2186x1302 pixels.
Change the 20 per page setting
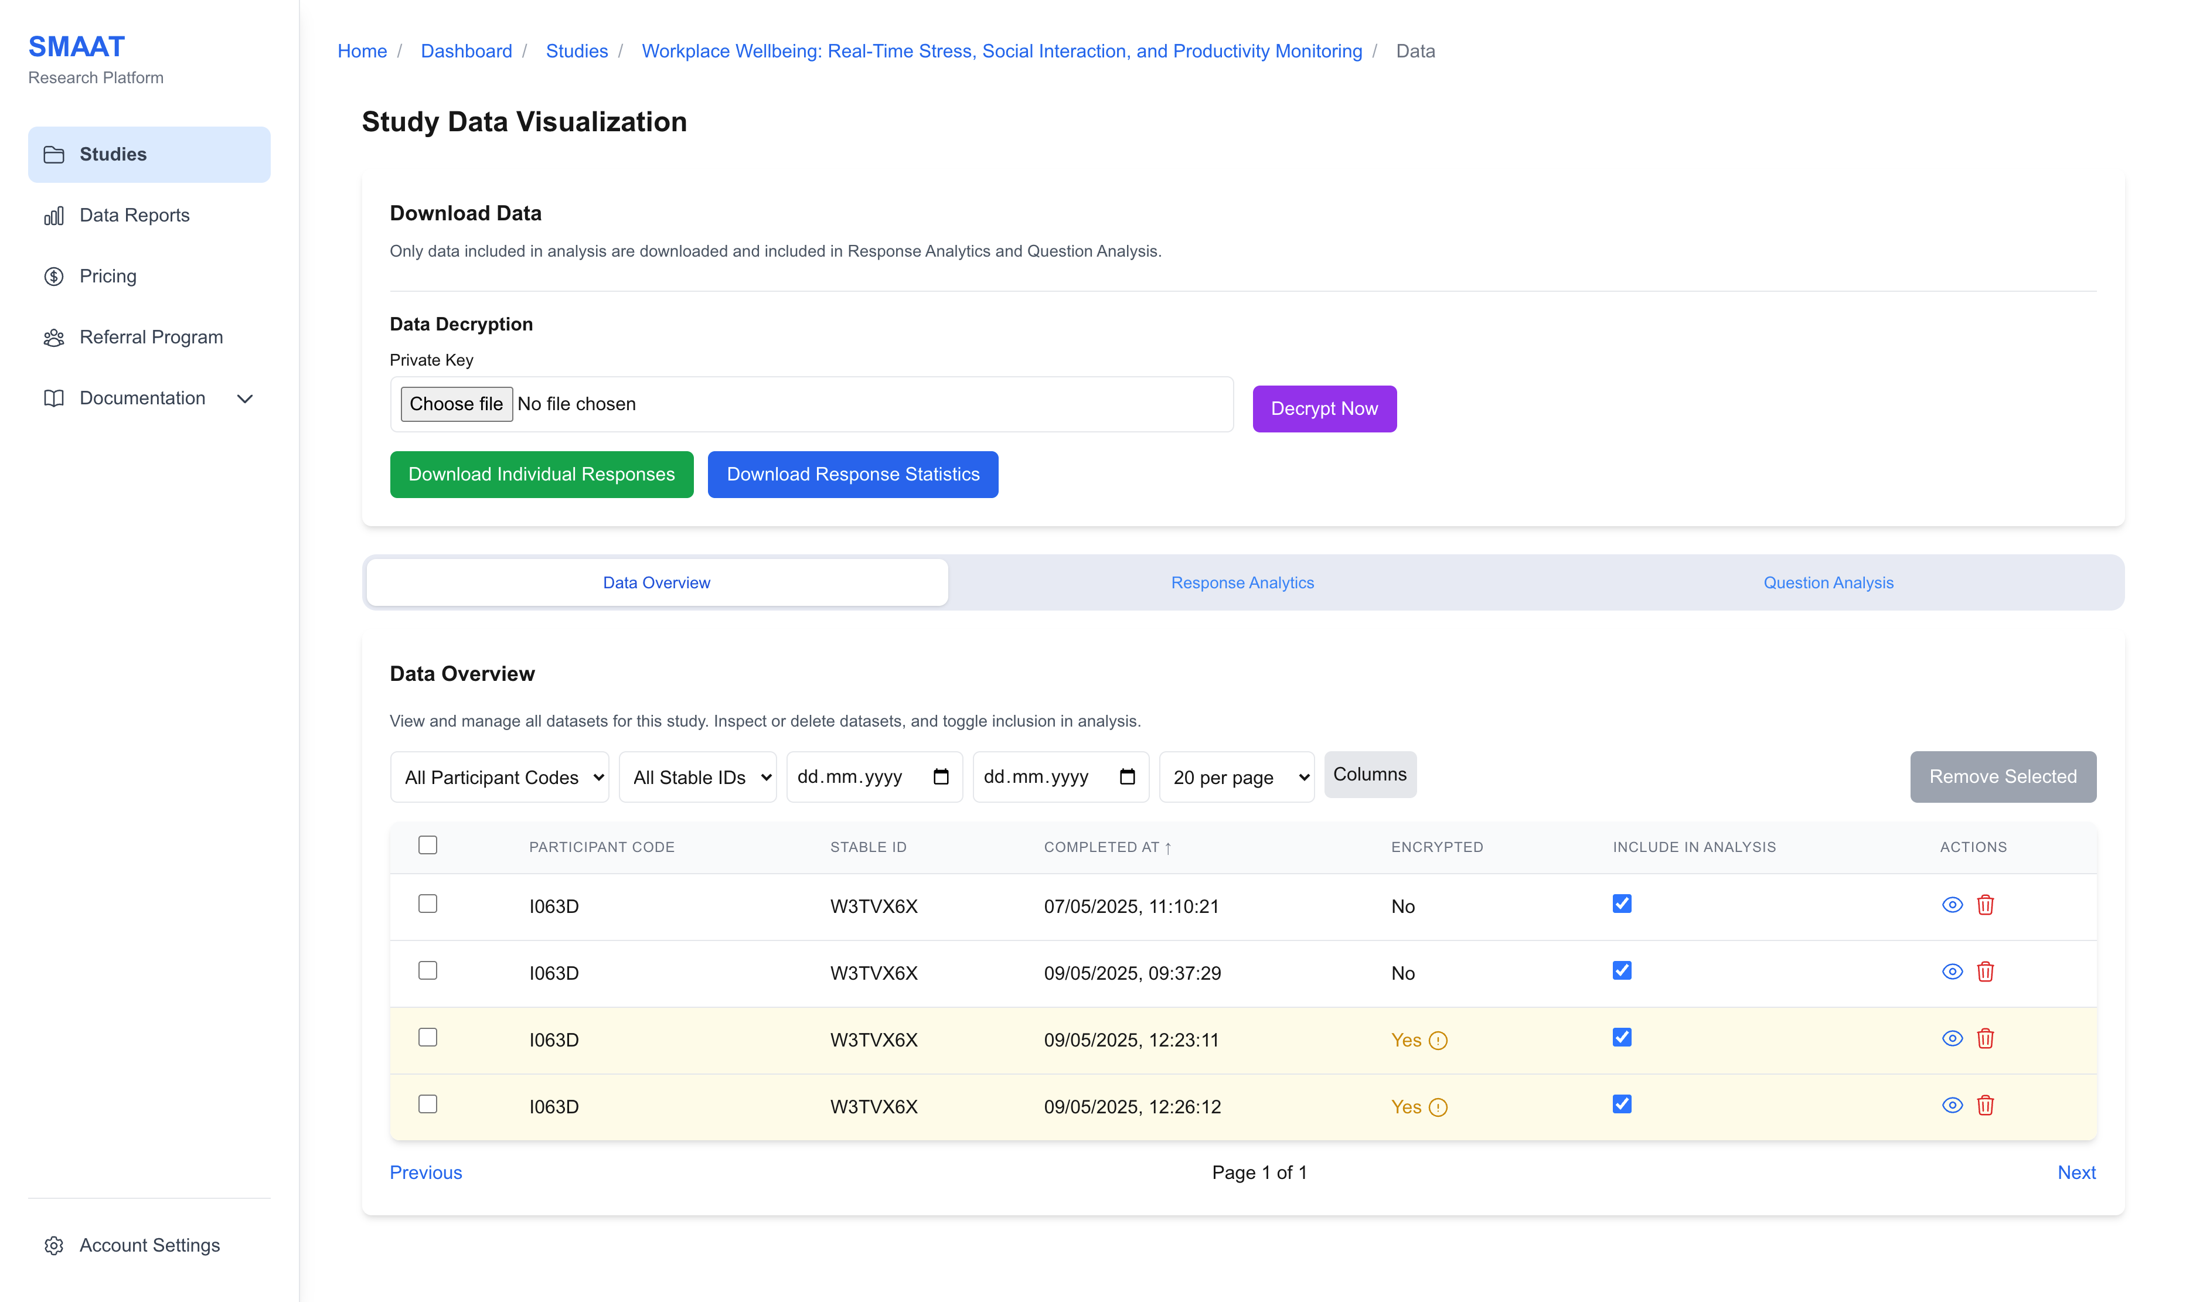[x=1235, y=776]
